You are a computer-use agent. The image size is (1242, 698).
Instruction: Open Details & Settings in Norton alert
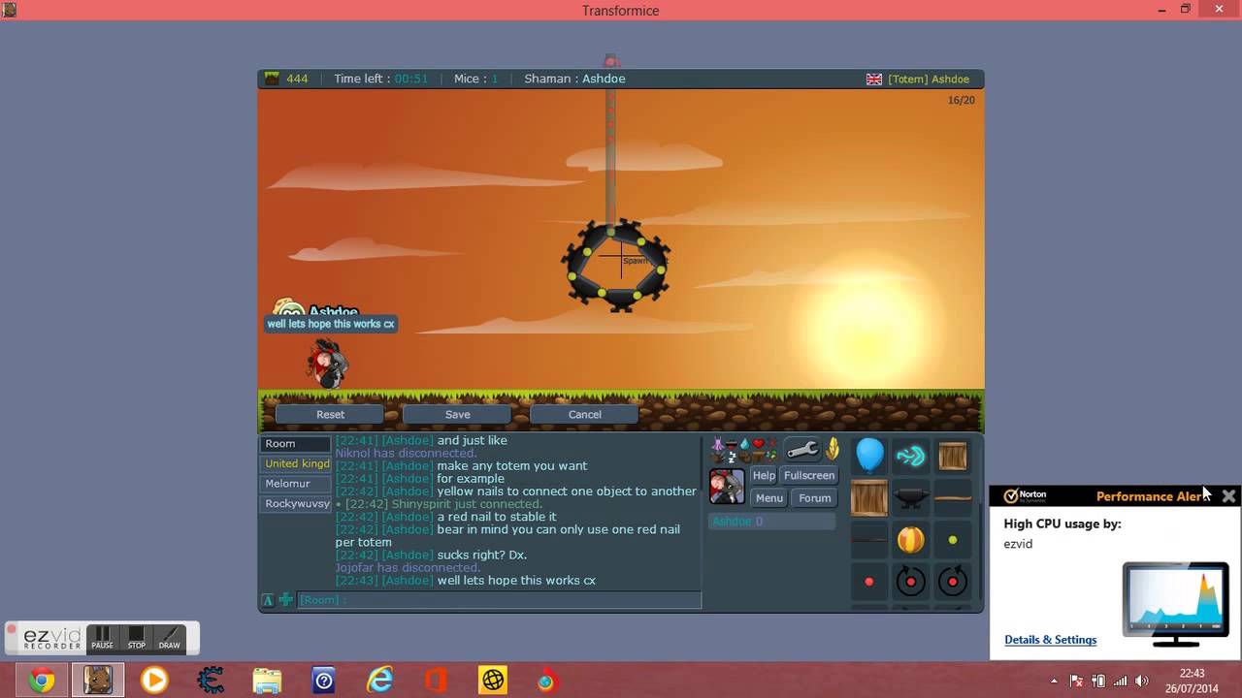[1050, 640]
